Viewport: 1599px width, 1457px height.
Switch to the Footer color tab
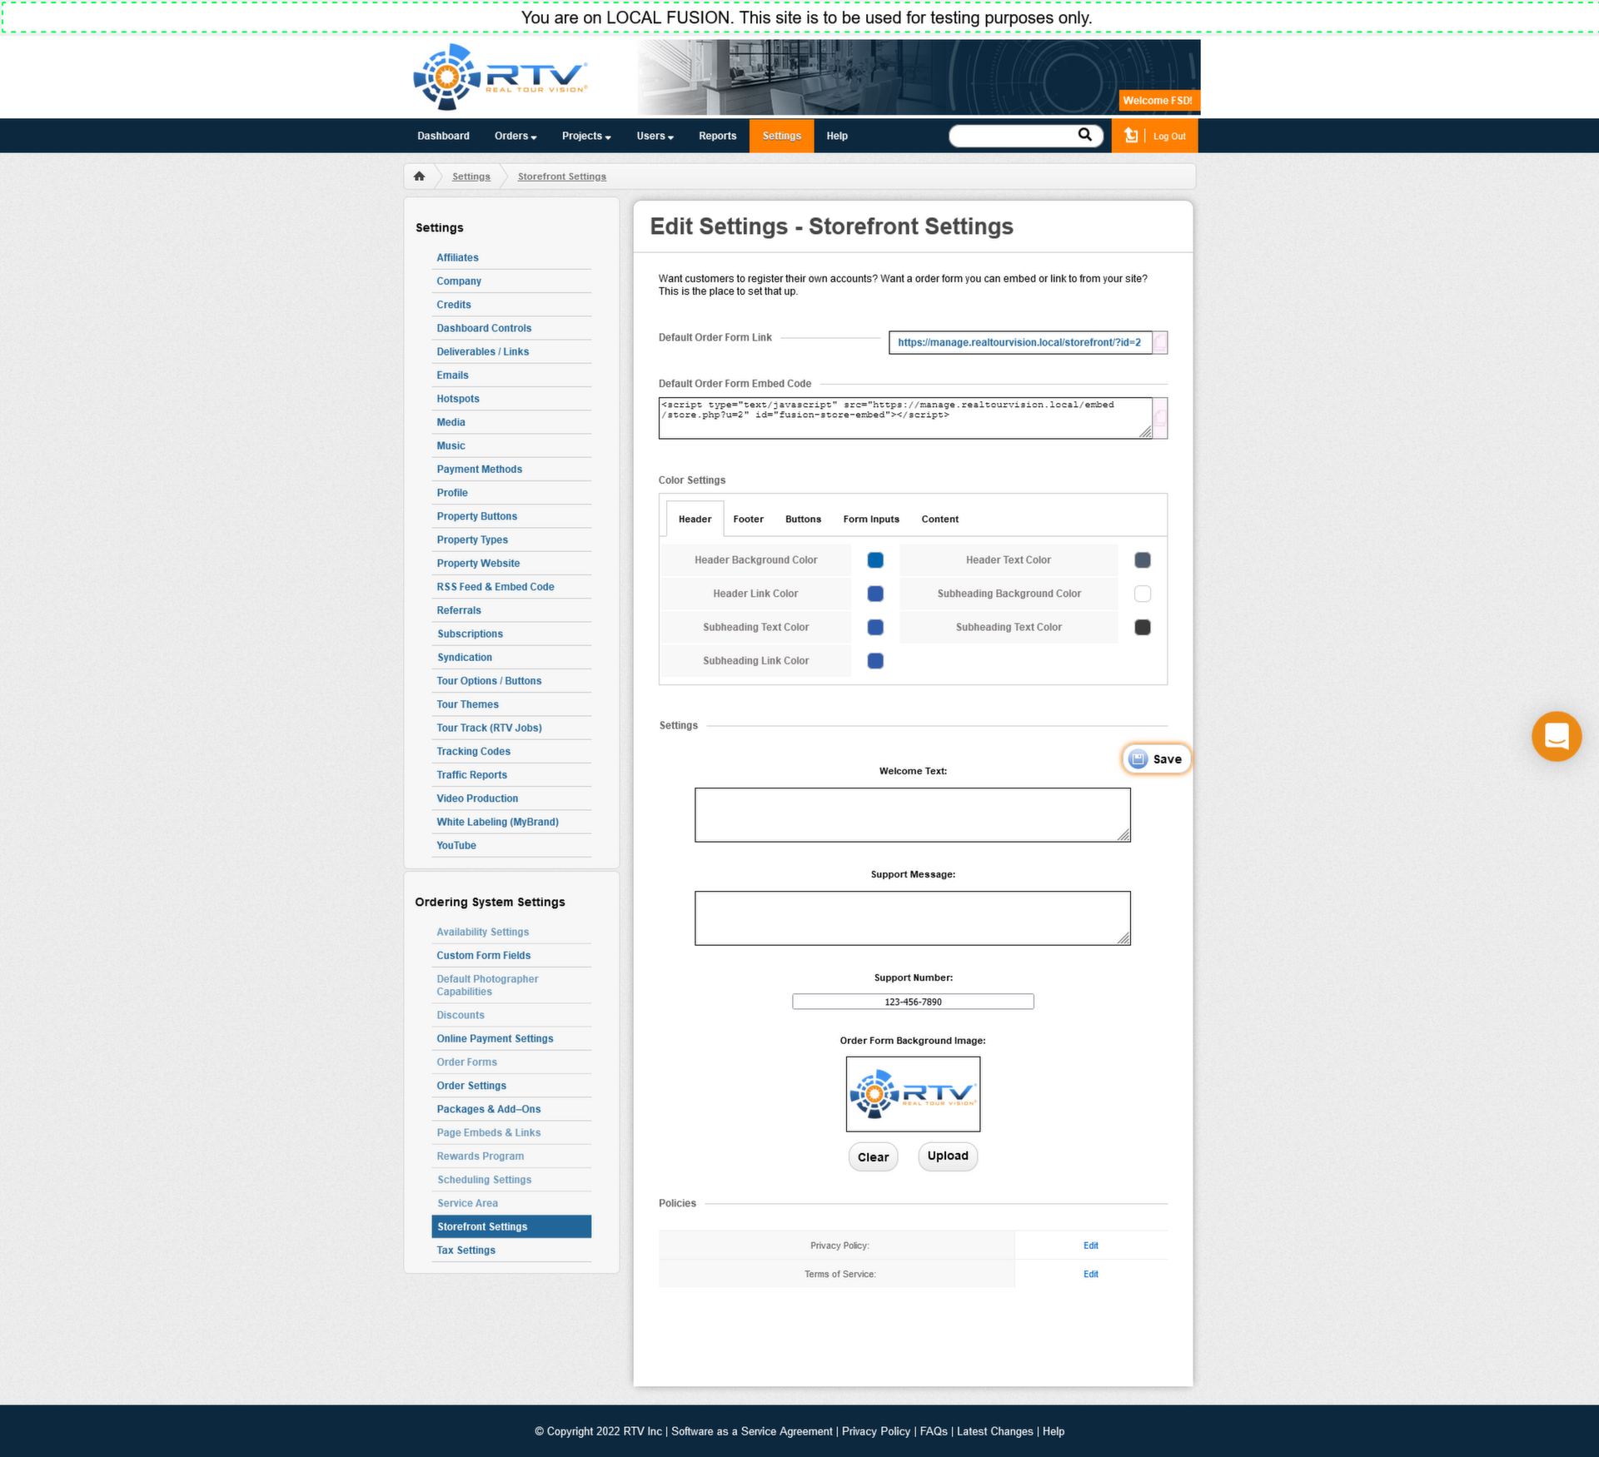(x=748, y=519)
